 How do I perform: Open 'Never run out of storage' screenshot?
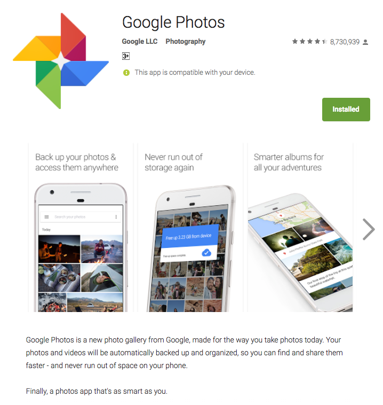pos(190,227)
